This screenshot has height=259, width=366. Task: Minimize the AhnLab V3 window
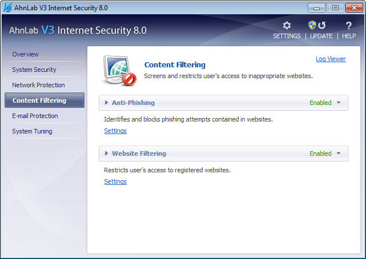[316, 7]
